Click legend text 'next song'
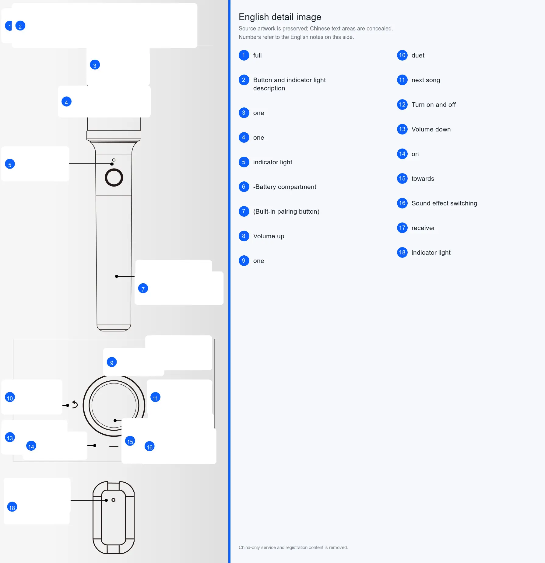This screenshot has width=545, height=563. pos(426,80)
